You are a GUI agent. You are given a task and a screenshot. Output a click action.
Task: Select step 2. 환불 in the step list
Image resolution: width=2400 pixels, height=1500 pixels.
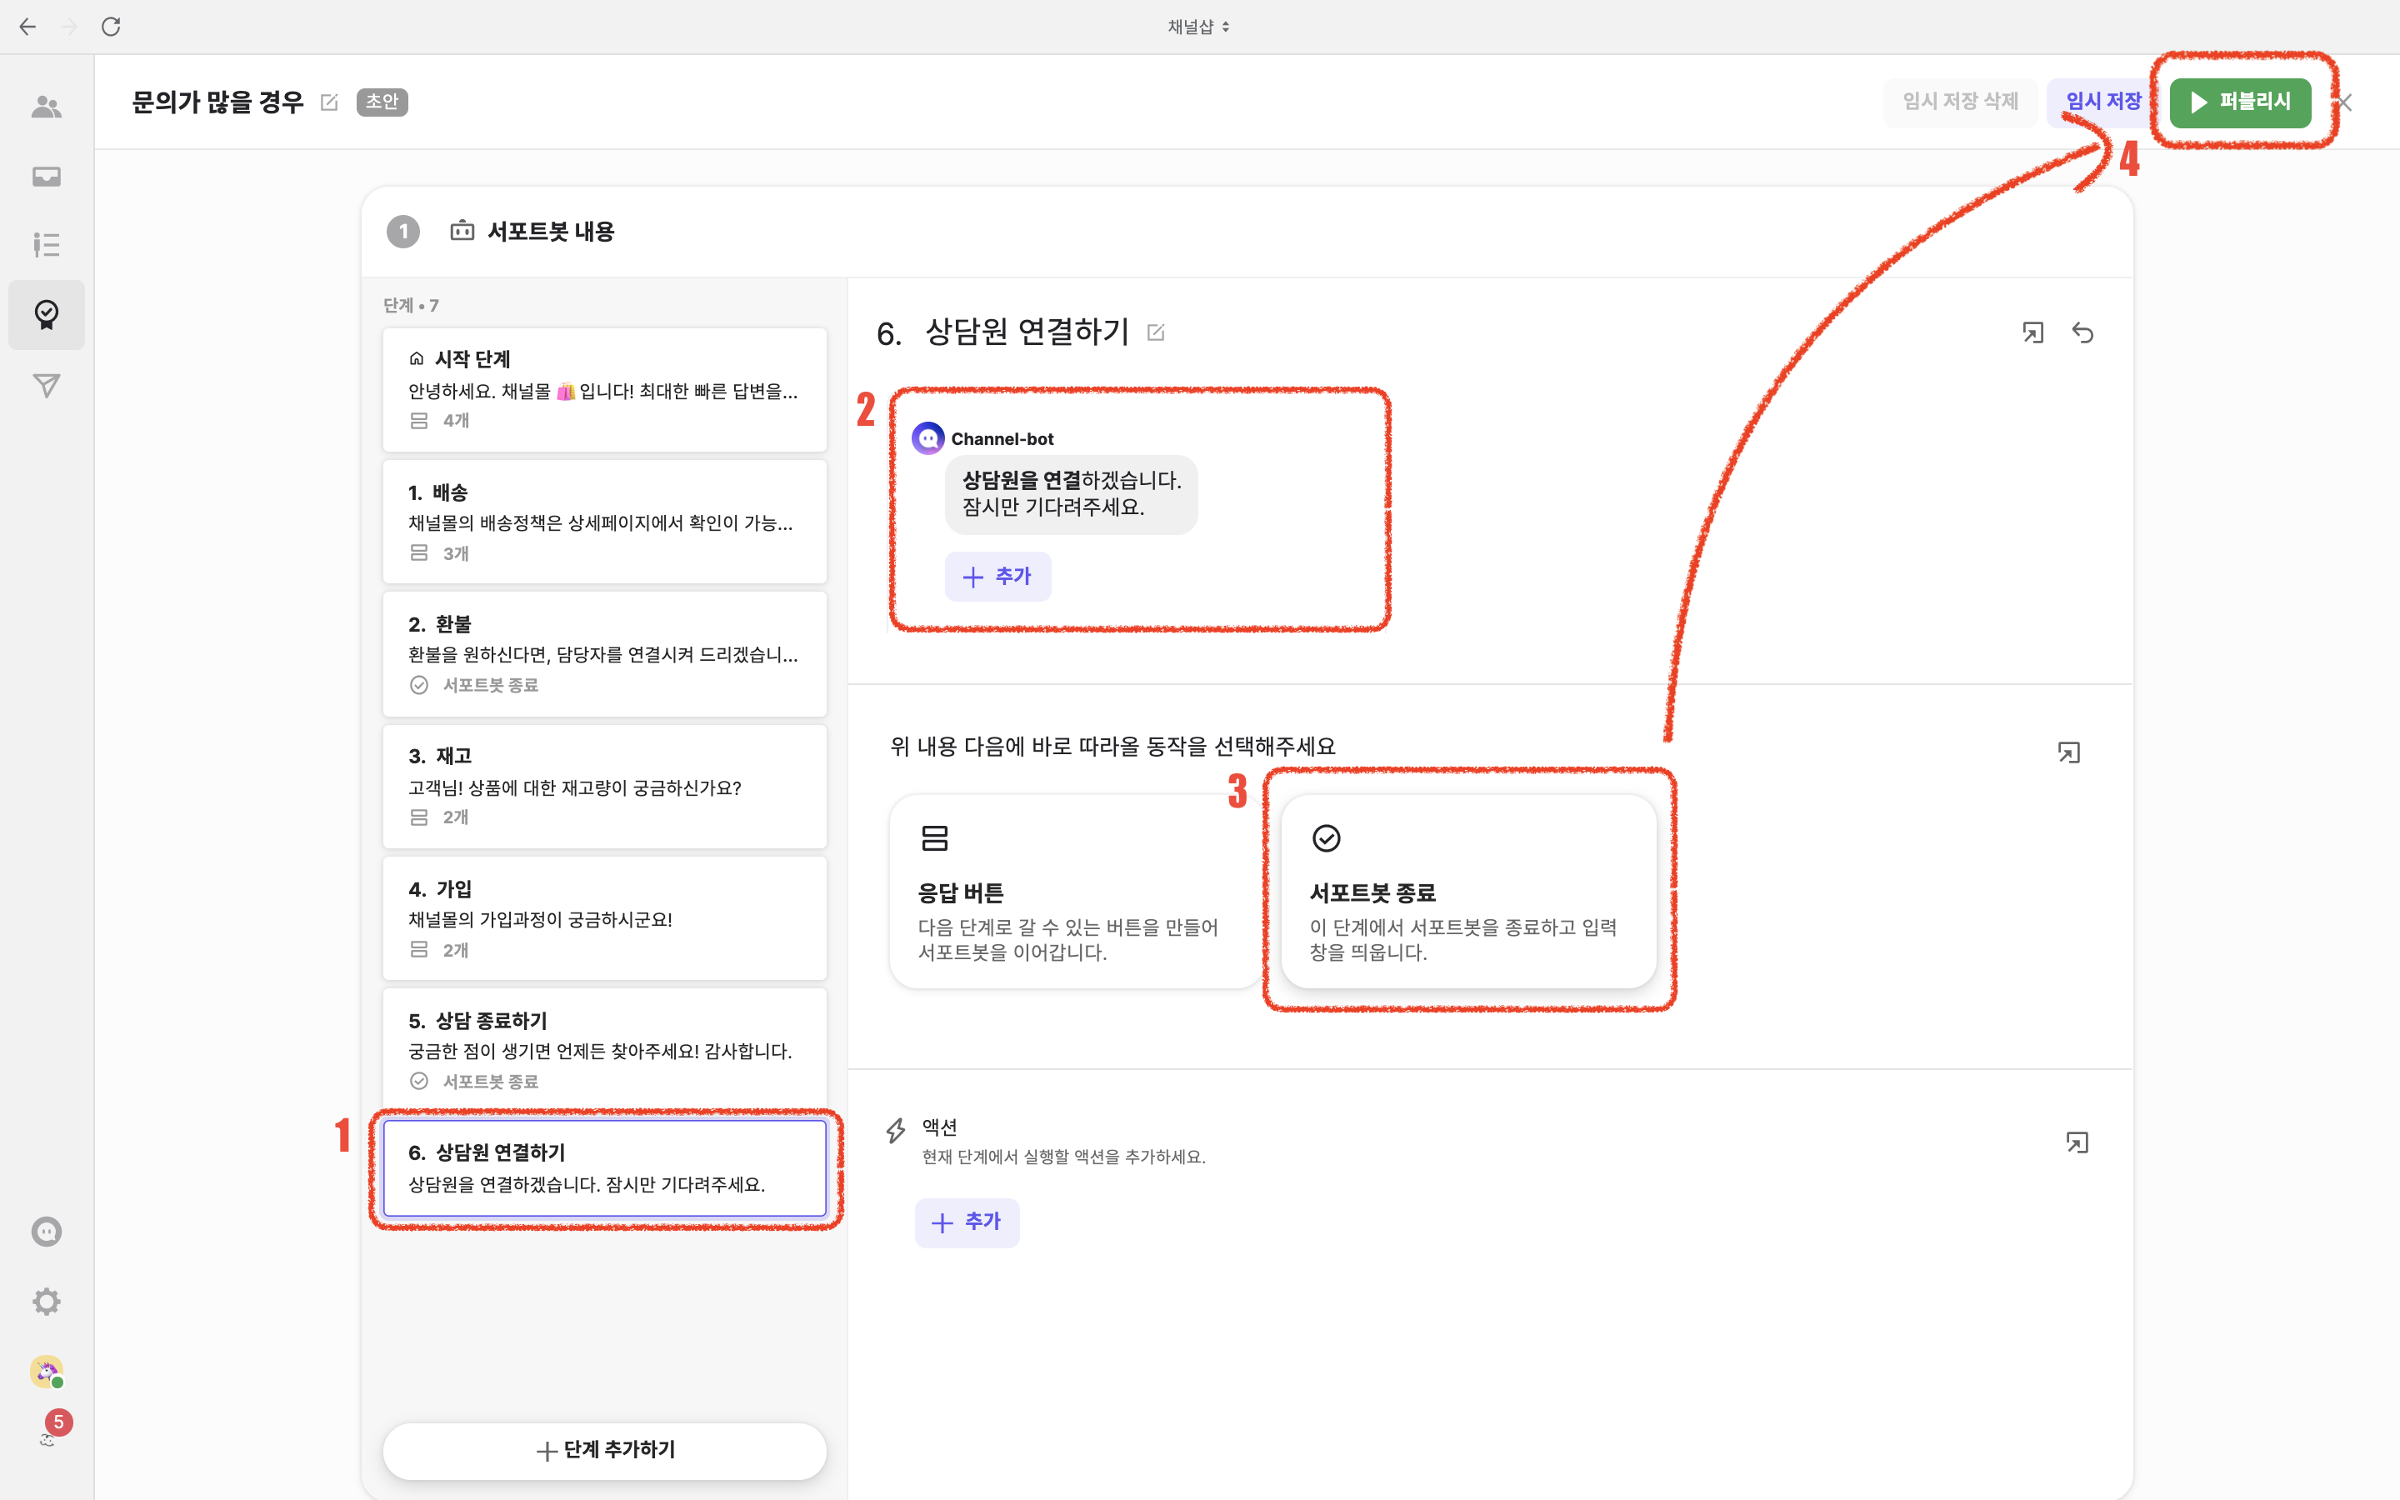604,654
